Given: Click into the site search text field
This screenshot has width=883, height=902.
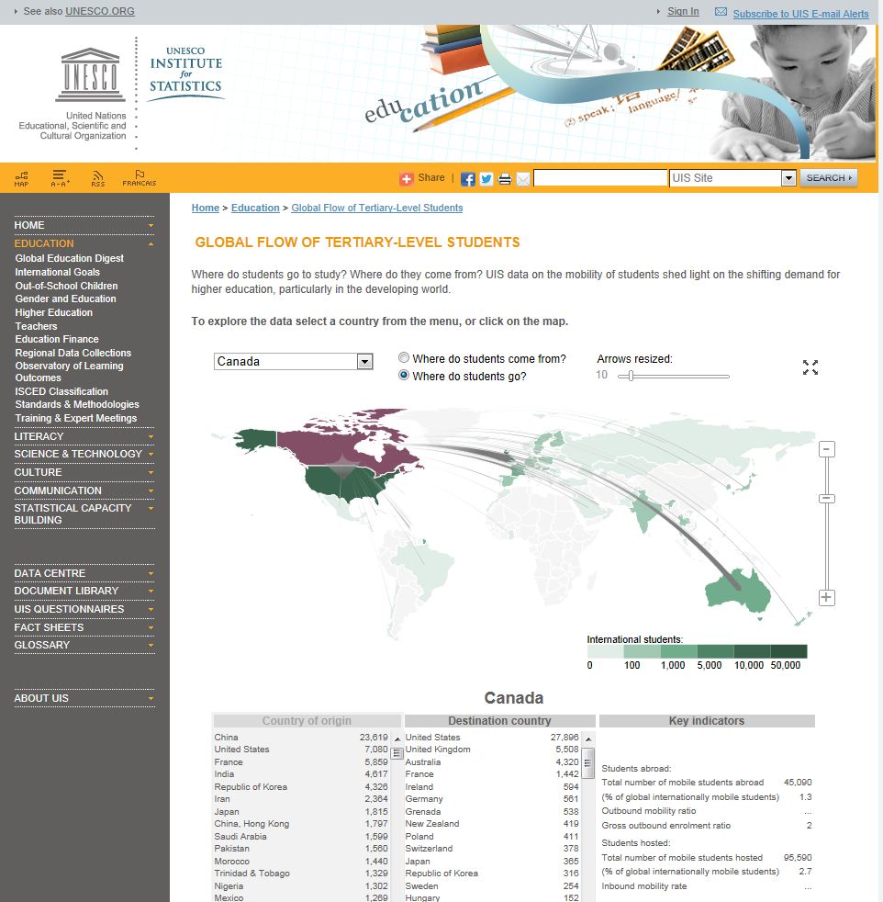Looking at the screenshot, I should (600, 178).
